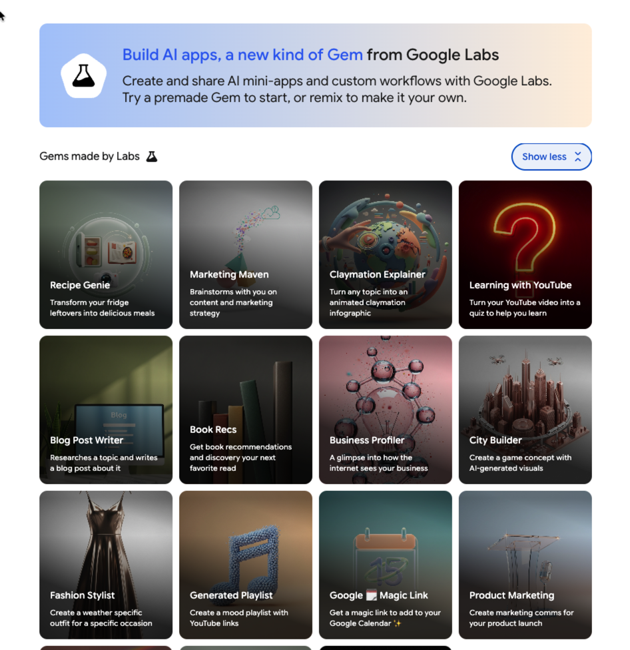Click the 'Build AI apps, a new kind of Gem' link

point(242,55)
